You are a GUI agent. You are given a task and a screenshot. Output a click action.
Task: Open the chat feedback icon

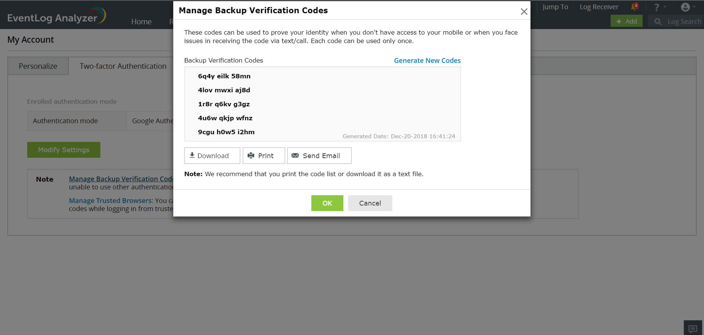pos(693,328)
